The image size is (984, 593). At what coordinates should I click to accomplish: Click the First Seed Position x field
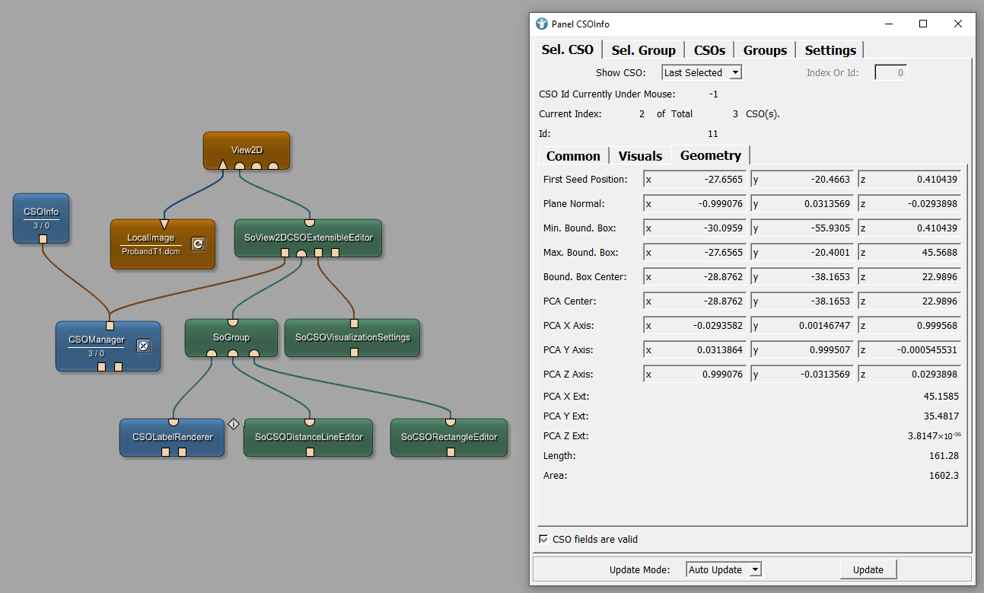(x=696, y=180)
